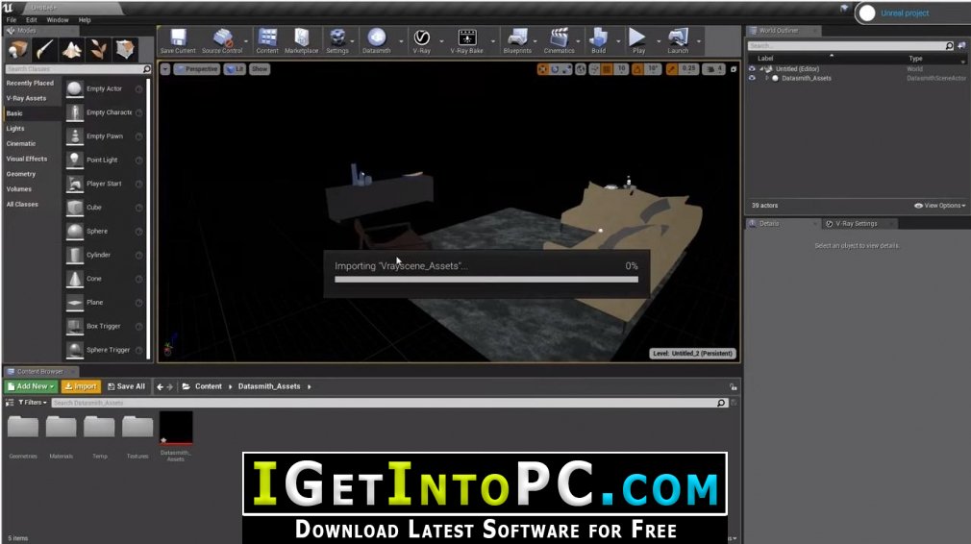Launch V-Ray Bake from the toolbar
The width and height of the screenshot is (971, 544).
[x=467, y=40]
